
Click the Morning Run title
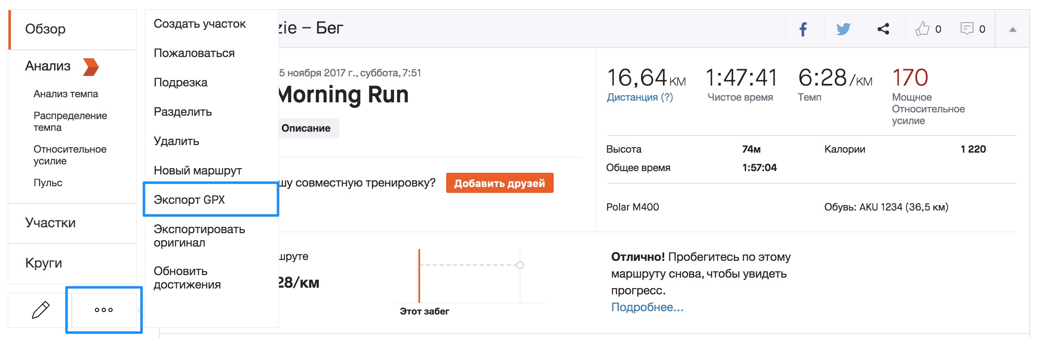(344, 94)
